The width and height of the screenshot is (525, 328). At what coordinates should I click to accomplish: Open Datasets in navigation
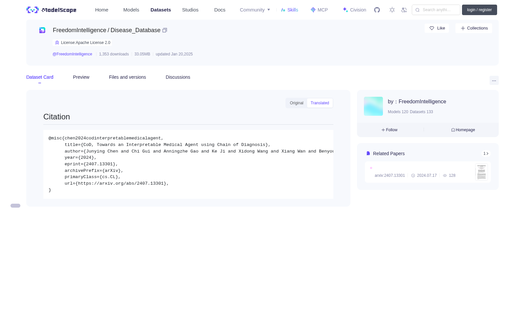[161, 10]
